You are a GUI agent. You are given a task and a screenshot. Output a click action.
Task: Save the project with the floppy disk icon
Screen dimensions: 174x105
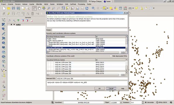(13, 8)
